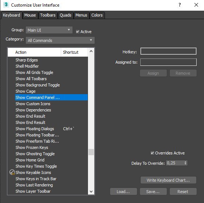Click the help question mark icon
Image resolution: width=204 pixels, height=203 pixels.
180,5
